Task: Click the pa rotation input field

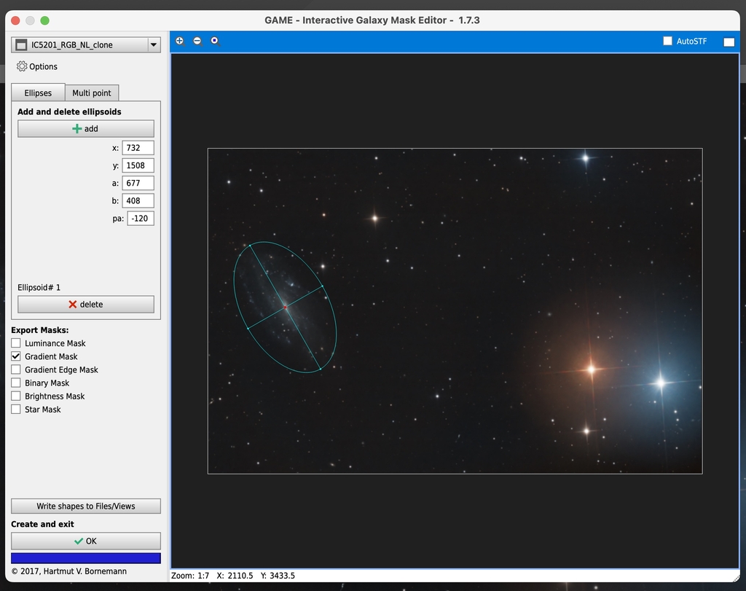Action: click(x=140, y=218)
